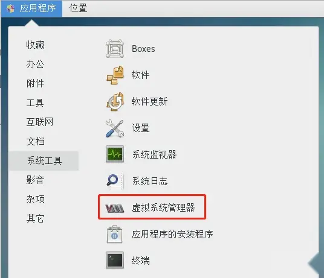Launch the 终端 terminal icon

[115, 260]
